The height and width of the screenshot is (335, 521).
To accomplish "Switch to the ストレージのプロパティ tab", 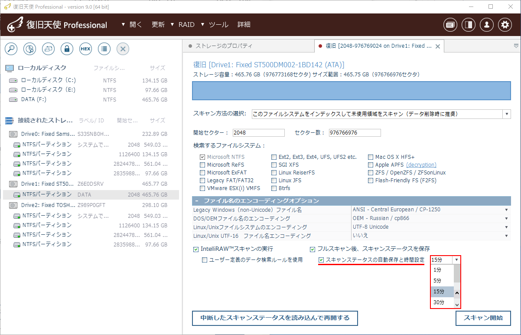I will click(x=224, y=46).
